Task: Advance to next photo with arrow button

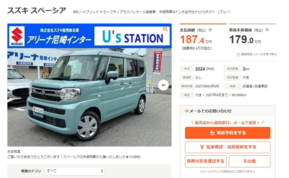Action: [x=163, y=85]
